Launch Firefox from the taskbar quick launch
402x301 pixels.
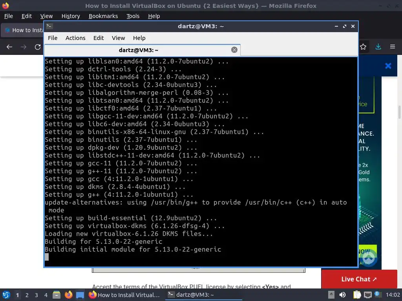pyautogui.click(x=68, y=295)
